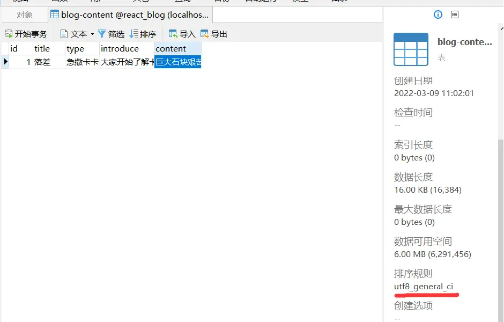Click the 最大数据长度 label
This screenshot has width=504, height=322.
423,209
